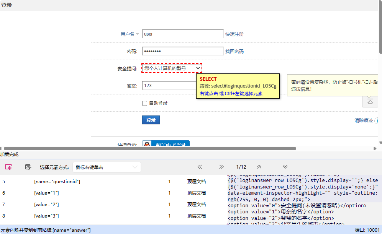The image size is (382, 234).
Task: Click the 找回密码 link
Action: pos(235,51)
